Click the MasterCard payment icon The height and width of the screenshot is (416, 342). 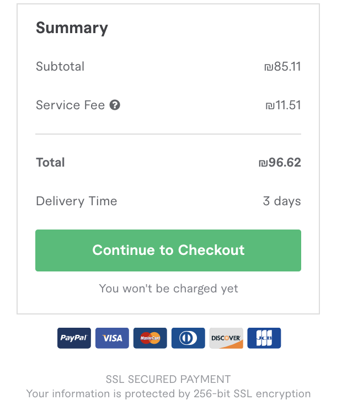150,338
